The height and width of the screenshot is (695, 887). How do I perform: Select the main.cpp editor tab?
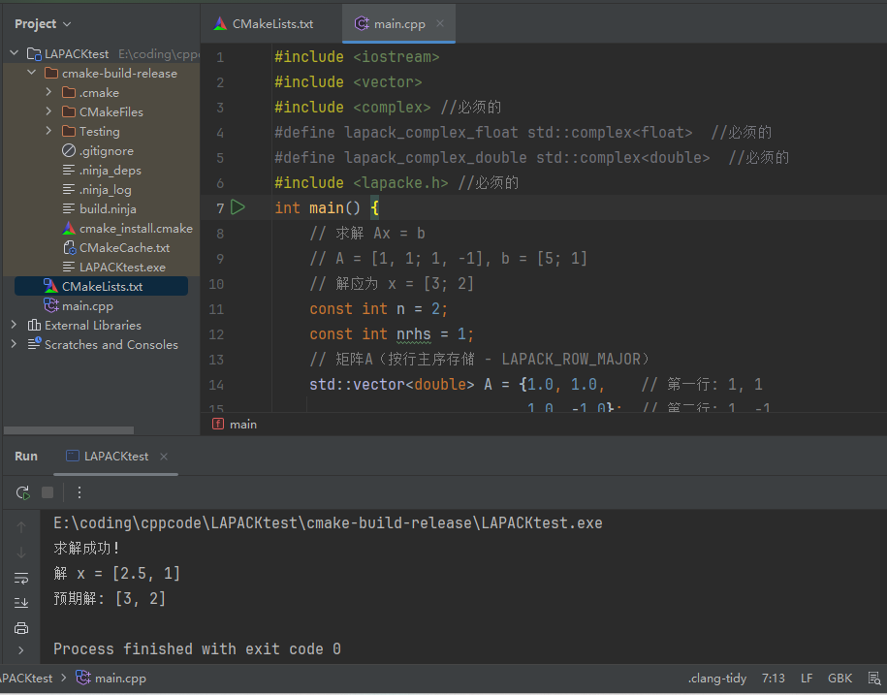[x=398, y=24]
